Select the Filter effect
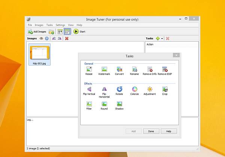The height and width of the screenshot is (157, 225). tap(89, 106)
